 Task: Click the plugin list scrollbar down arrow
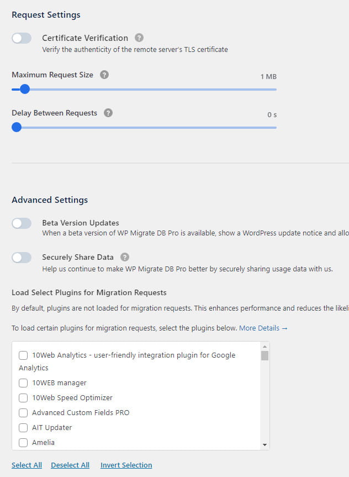[x=265, y=444]
